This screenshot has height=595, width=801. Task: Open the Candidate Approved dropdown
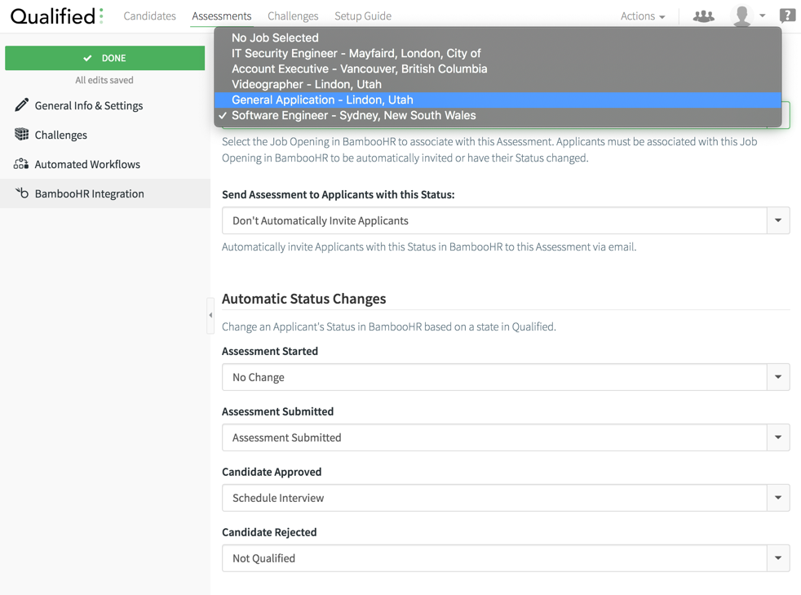tap(505, 498)
